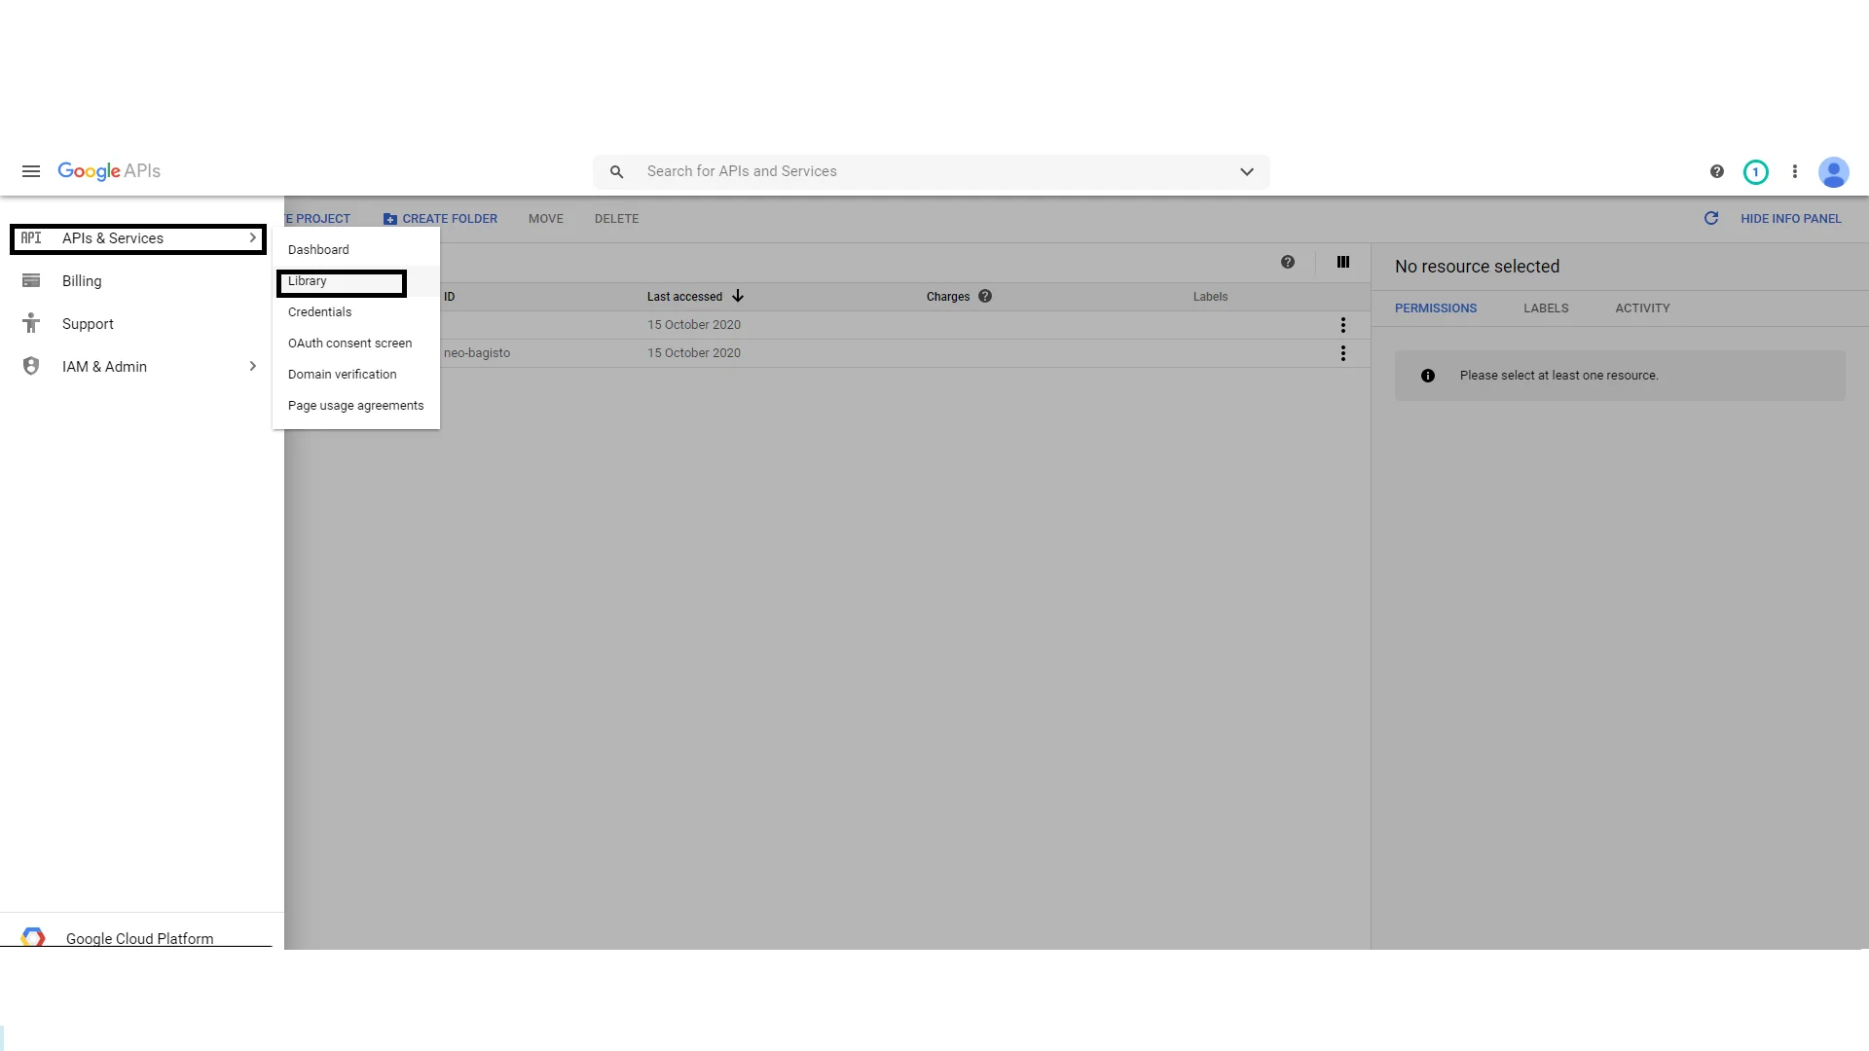The image size is (1869, 1051).
Task: Select Library from the APIs submenu
Action: pos(308,281)
